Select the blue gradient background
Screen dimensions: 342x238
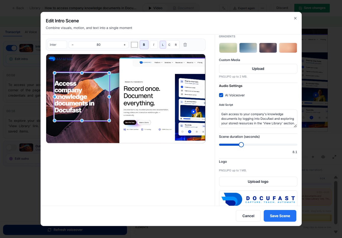coord(248,48)
